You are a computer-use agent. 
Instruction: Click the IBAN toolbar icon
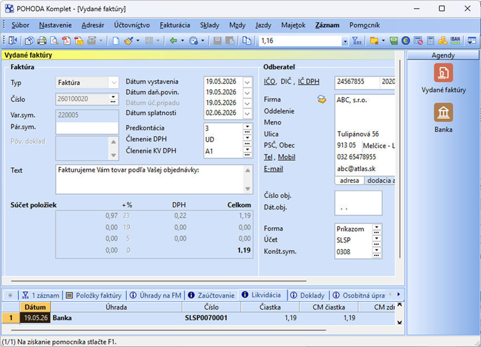pos(455,41)
